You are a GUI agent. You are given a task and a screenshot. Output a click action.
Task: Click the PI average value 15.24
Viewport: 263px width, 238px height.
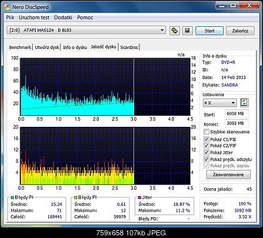coord(56,205)
